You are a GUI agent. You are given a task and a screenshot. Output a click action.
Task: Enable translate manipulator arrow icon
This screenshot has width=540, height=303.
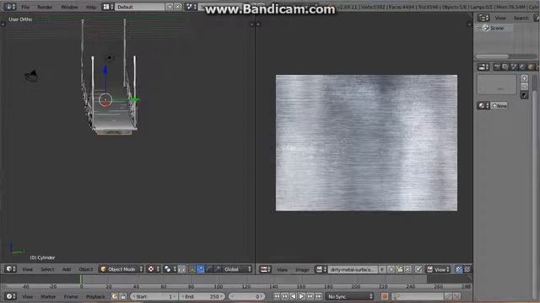click(x=201, y=269)
